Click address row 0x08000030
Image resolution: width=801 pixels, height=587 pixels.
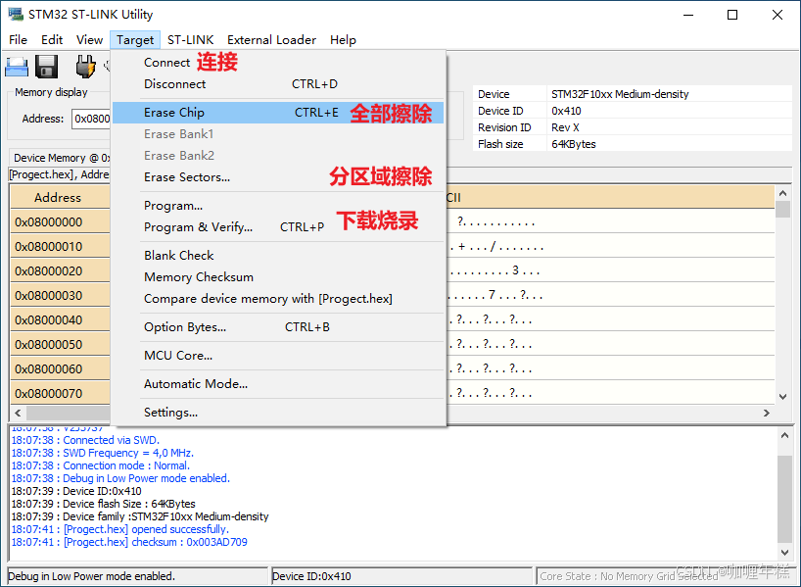click(x=60, y=296)
